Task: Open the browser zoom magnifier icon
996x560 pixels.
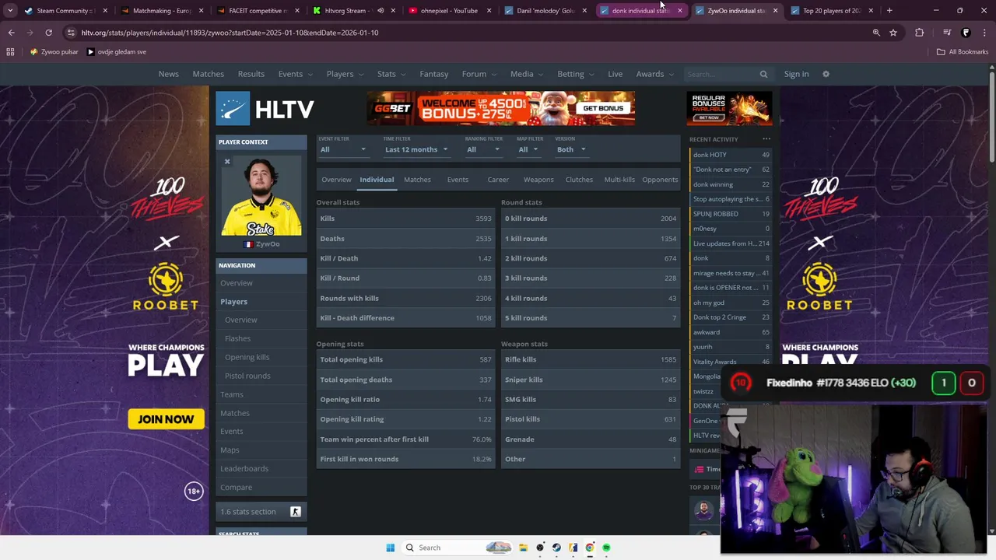Action: (x=876, y=33)
